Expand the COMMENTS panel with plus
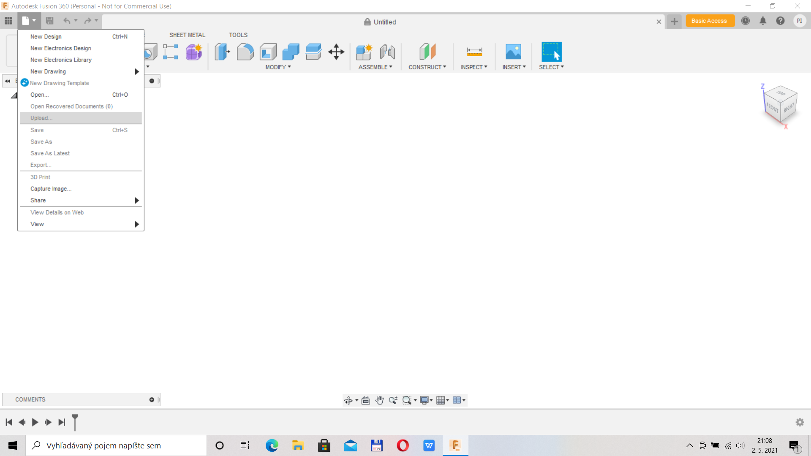 coord(152,399)
